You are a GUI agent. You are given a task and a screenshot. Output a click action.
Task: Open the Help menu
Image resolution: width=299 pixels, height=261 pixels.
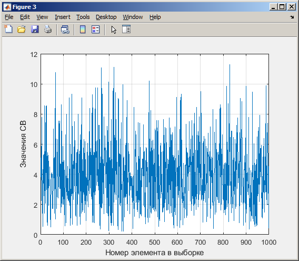[x=155, y=17]
